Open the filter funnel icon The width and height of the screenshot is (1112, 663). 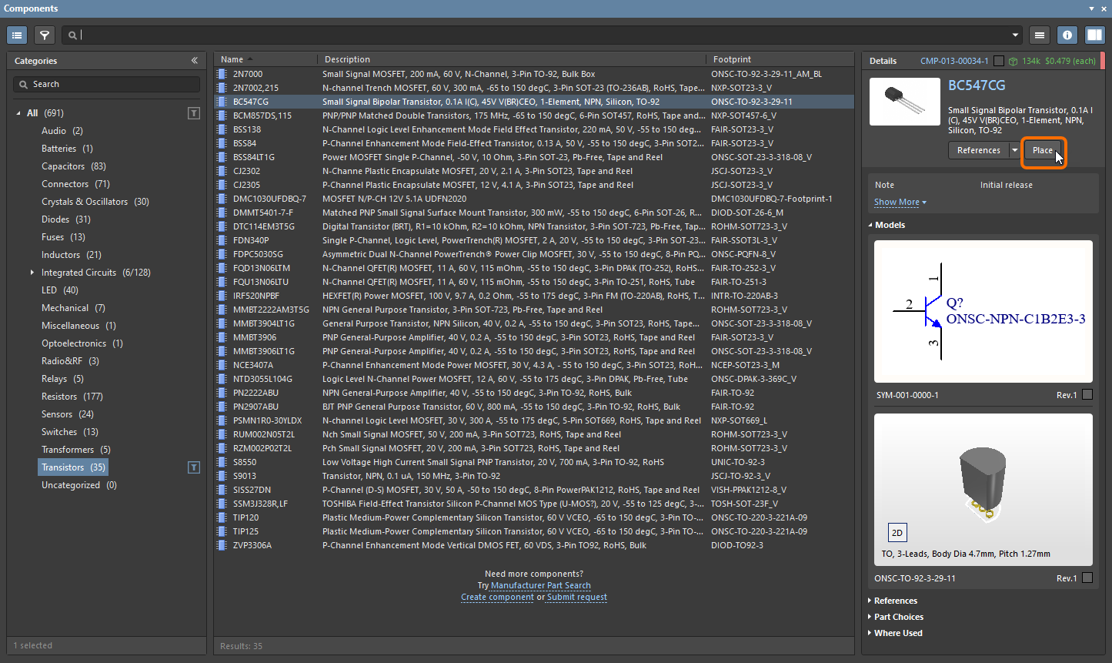coord(45,35)
